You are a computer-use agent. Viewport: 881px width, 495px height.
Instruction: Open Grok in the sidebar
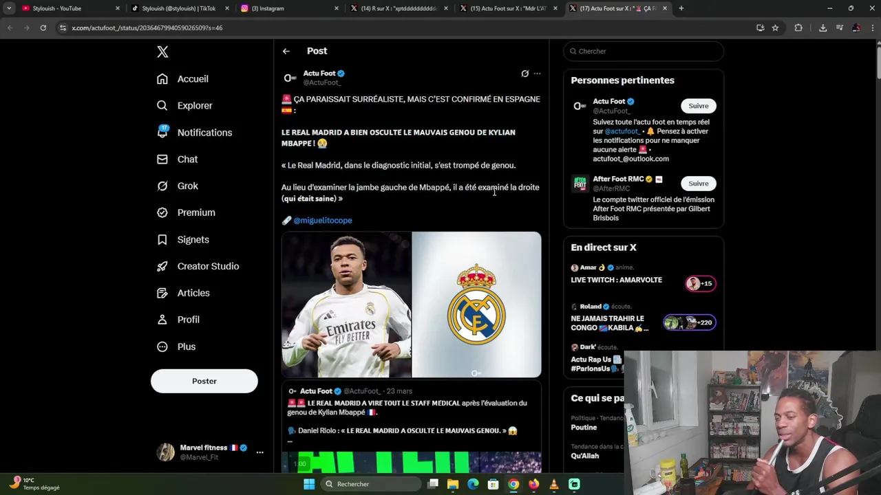tap(178, 186)
